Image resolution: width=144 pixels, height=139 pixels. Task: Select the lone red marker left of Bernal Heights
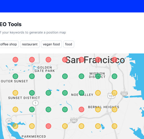coord(82,109)
